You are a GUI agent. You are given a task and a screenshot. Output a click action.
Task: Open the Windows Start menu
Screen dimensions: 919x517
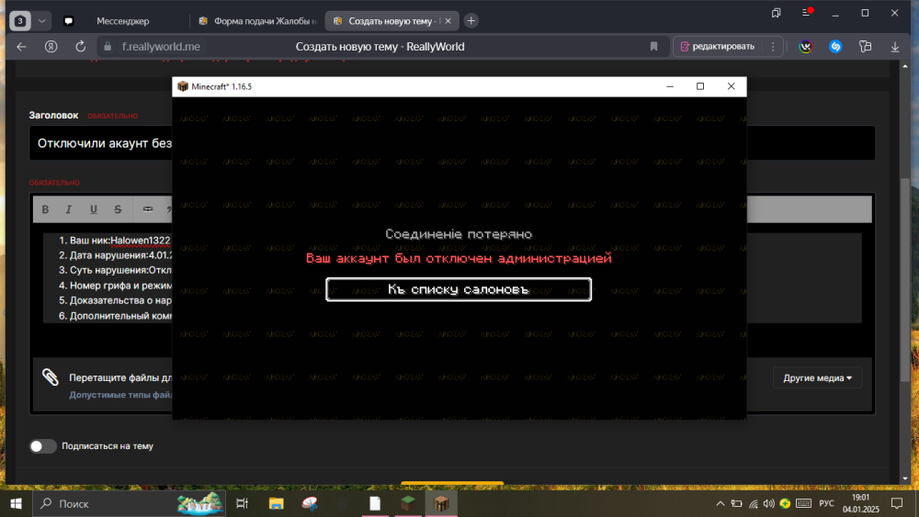pos(17,503)
